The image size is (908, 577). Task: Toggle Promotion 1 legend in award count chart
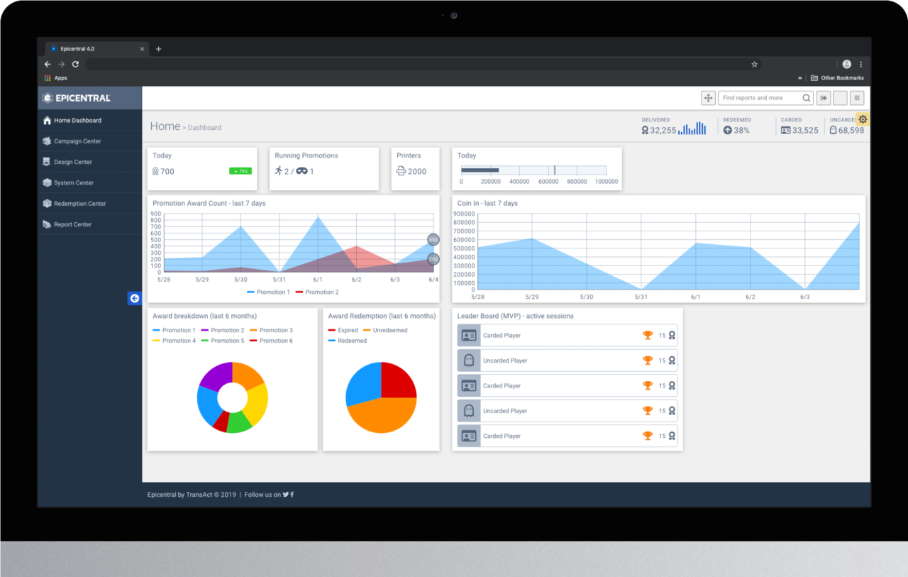268,292
